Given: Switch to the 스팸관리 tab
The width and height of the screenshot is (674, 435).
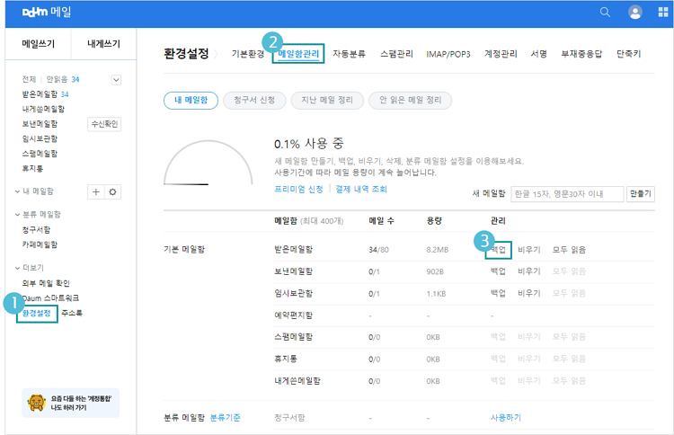Looking at the screenshot, I should tap(396, 54).
